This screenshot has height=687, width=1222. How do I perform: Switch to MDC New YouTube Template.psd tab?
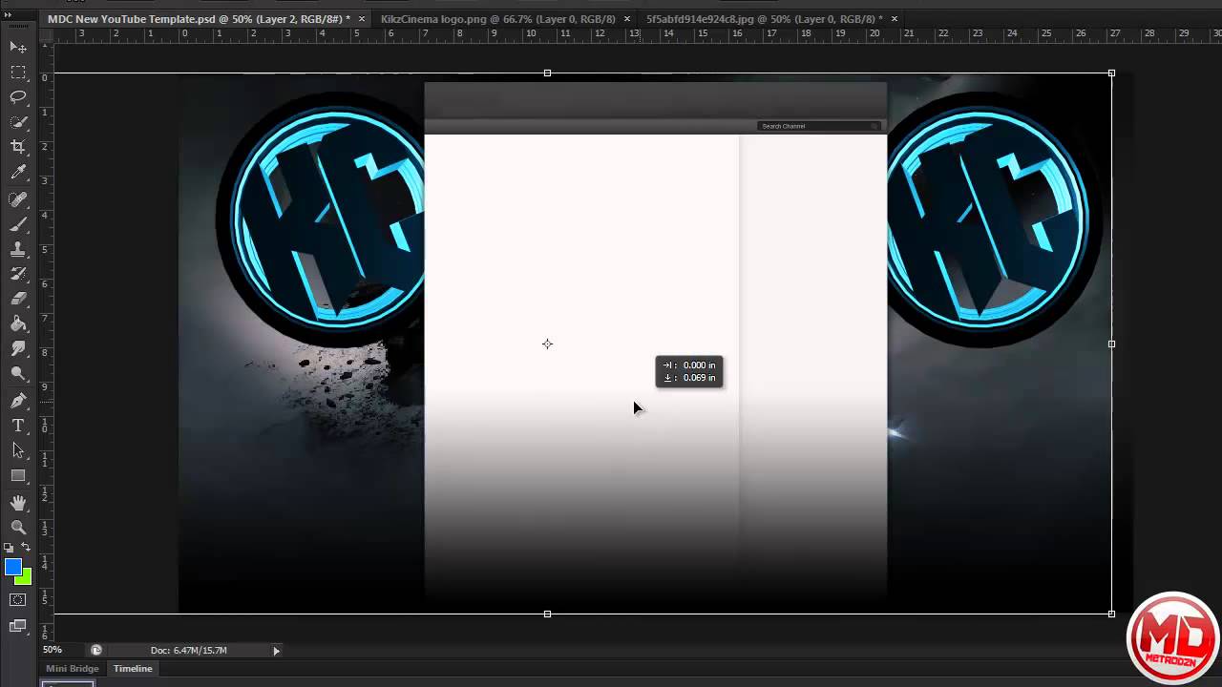199,19
